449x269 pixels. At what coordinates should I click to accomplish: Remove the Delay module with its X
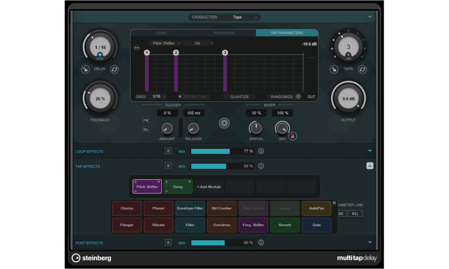(x=190, y=182)
